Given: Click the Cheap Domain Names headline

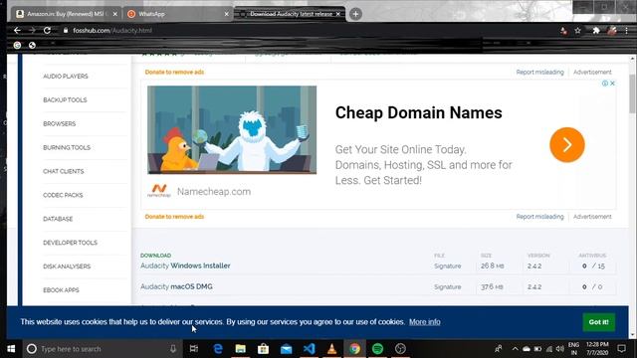Looking at the screenshot, I should click(x=418, y=112).
